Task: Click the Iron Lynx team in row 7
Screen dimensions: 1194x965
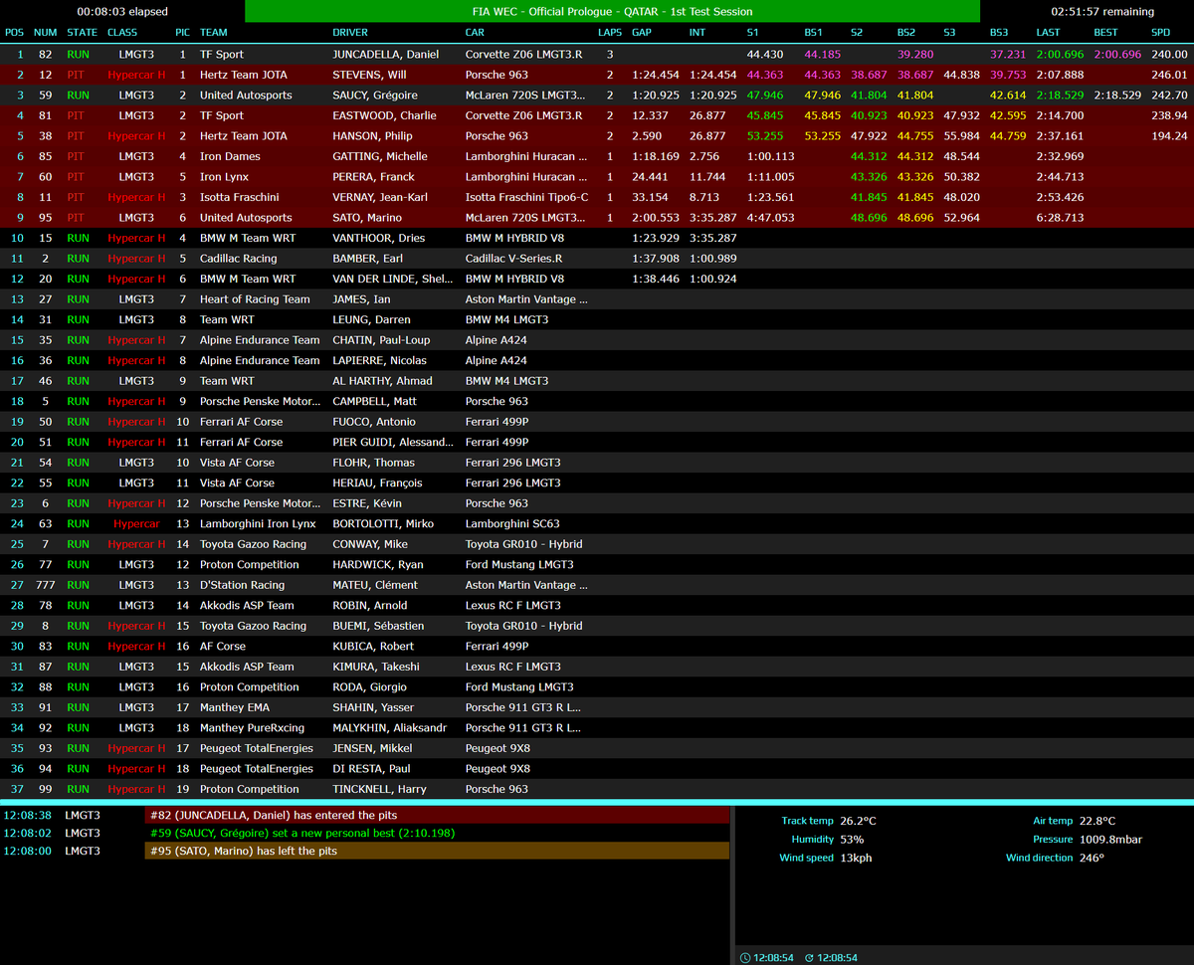Action: coord(224,177)
